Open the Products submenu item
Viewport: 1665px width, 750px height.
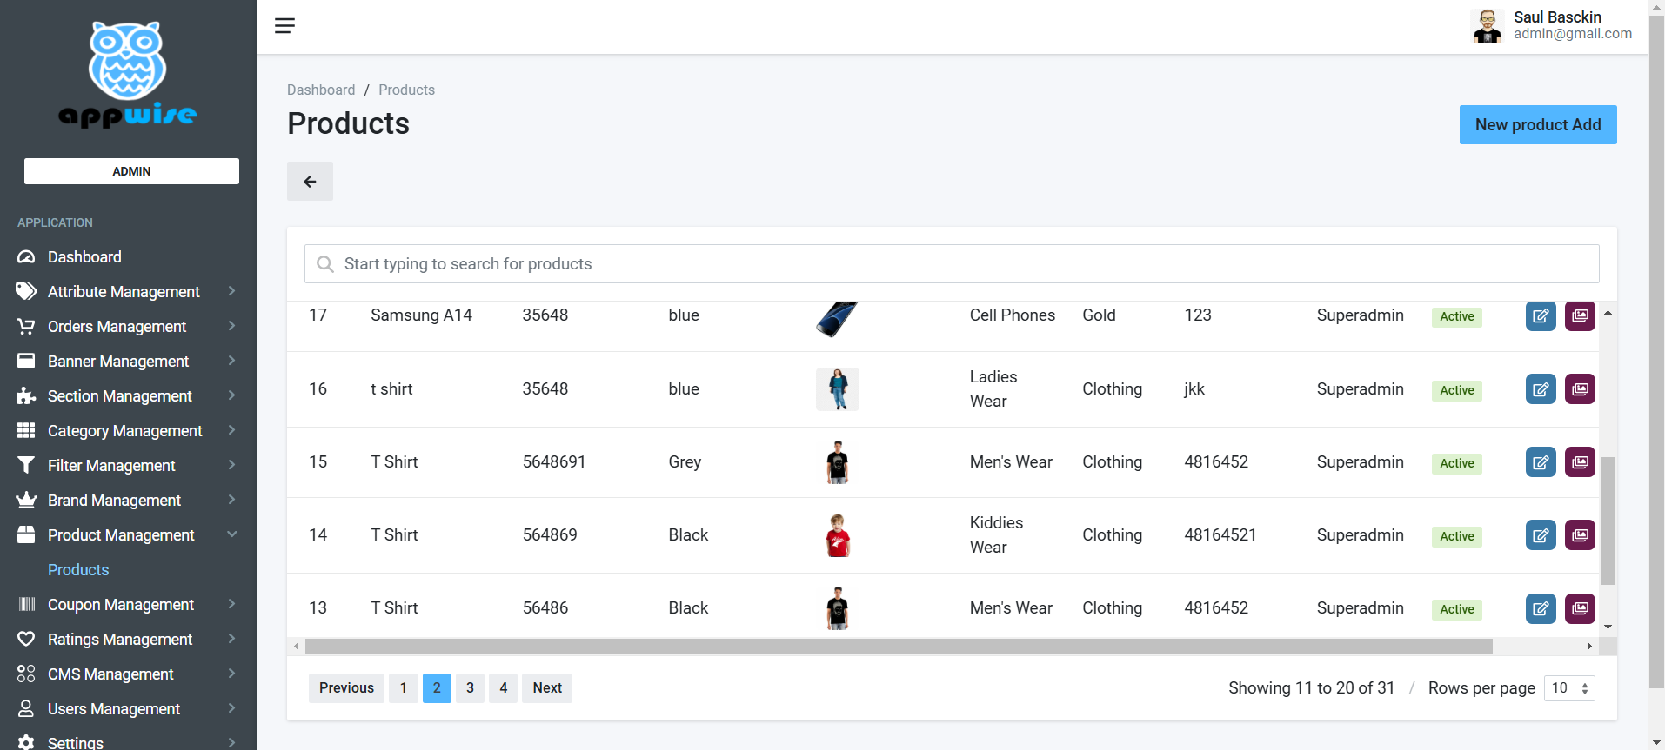pos(78,570)
